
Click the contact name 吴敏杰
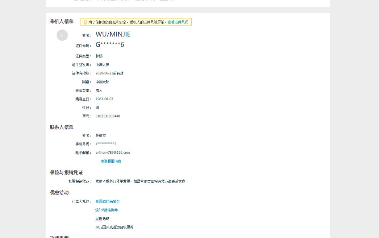point(101,135)
